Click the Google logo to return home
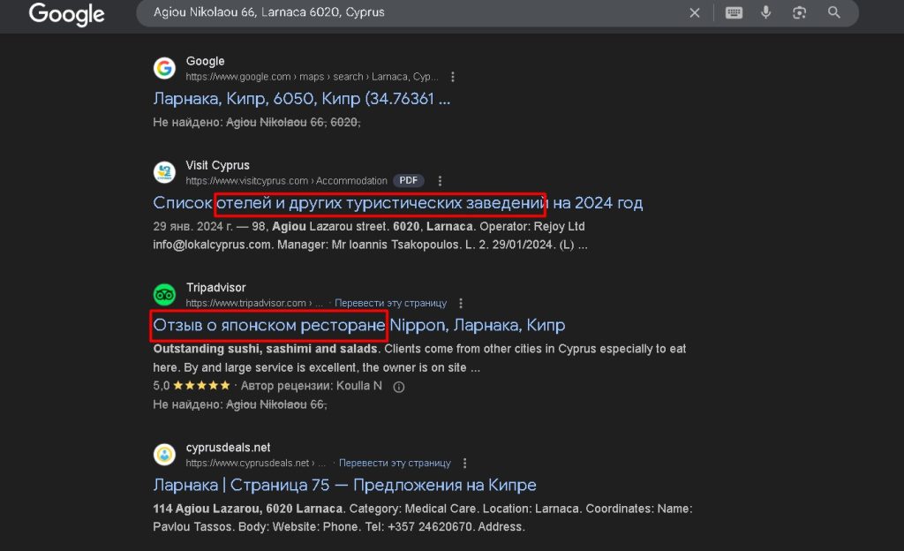The image size is (904, 551). coord(66,14)
